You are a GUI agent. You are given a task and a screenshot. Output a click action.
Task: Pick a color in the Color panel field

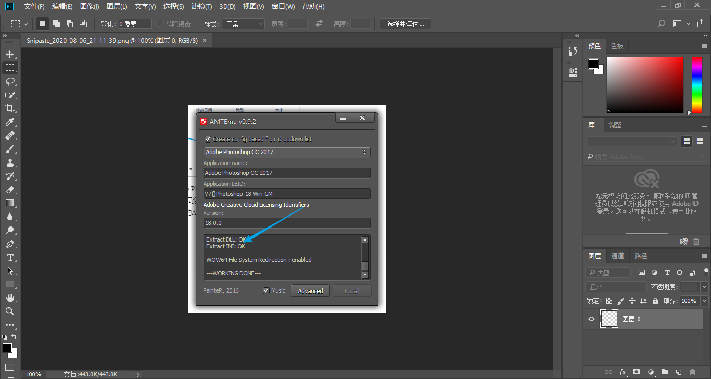(645, 84)
